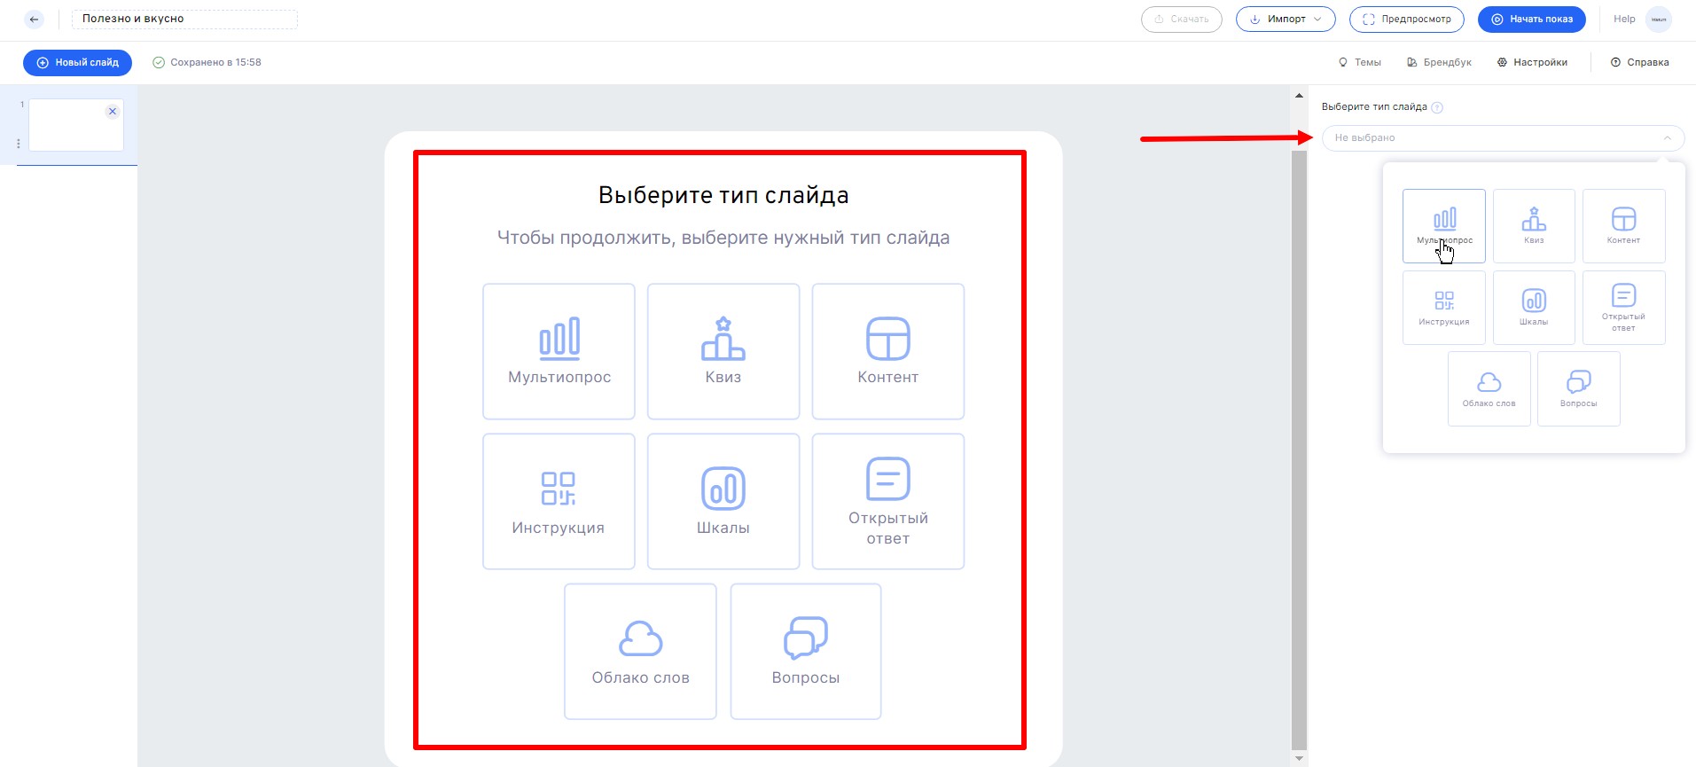This screenshot has width=1696, height=767.
Task: Choose "Облако слов" card in central panel
Action: click(640, 651)
